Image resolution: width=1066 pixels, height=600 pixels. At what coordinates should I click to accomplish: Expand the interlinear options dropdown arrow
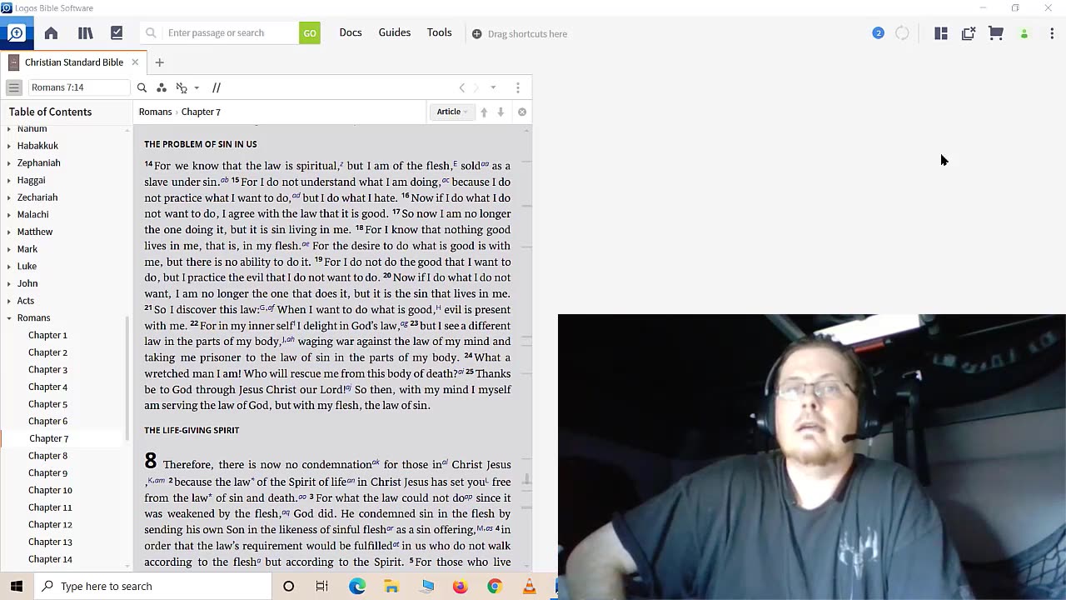(x=197, y=87)
